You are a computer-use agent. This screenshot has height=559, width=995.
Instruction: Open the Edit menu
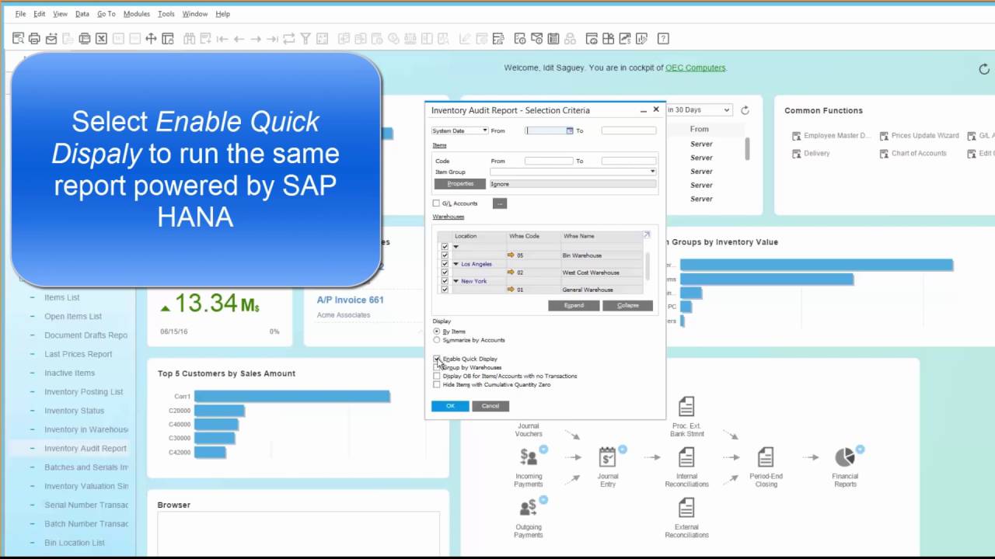[39, 14]
